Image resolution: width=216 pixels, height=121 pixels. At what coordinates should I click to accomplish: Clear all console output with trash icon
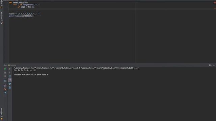tap(10, 87)
